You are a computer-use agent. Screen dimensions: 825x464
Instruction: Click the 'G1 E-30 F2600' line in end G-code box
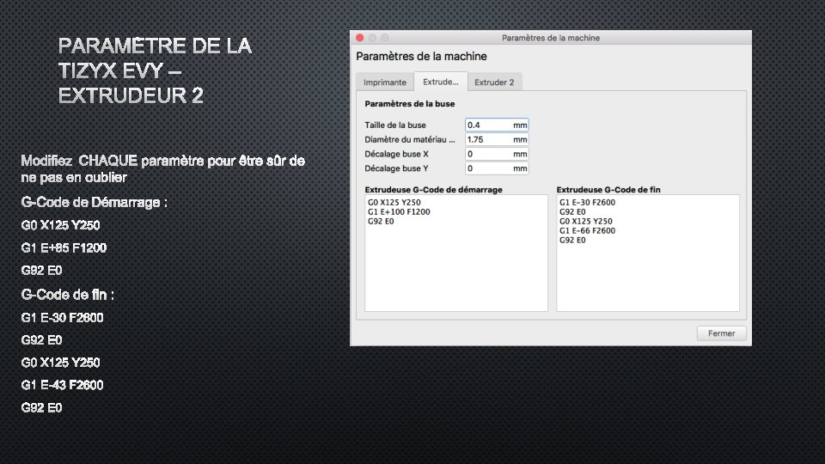587,202
